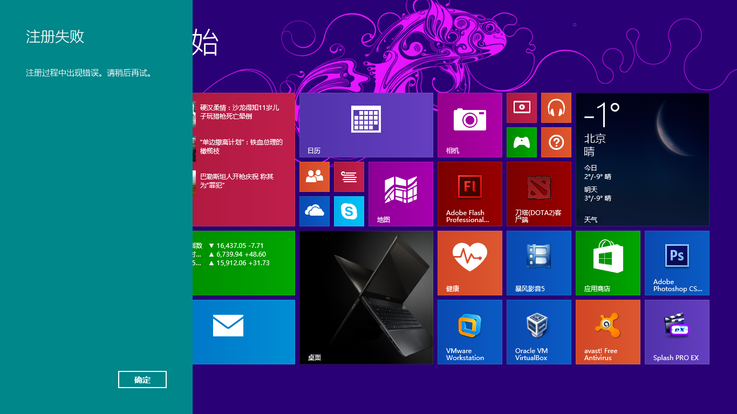Open the Beijing weather (天气) tile
The width and height of the screenshot is (737, 414).
tap(643, 160)
